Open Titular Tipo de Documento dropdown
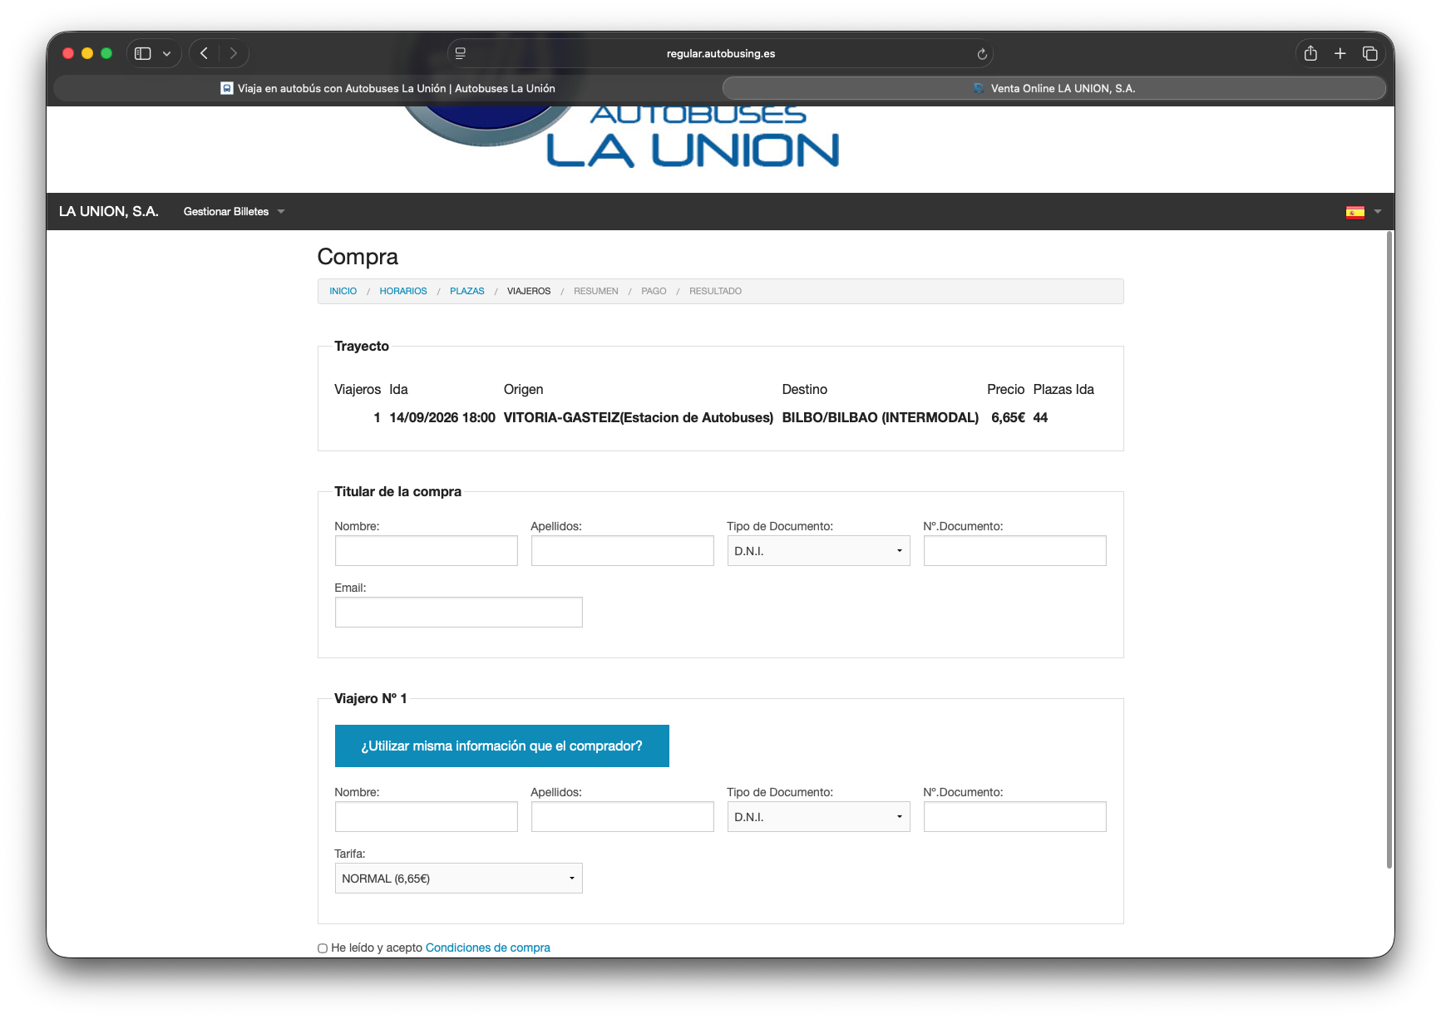 click(818, 550)
